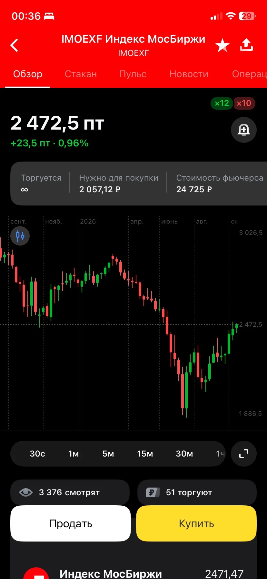Toggle the favorite star for IMOEXF
Image resolution: width=267 pixels, height=579 pixels.
(x=222, y=45)
